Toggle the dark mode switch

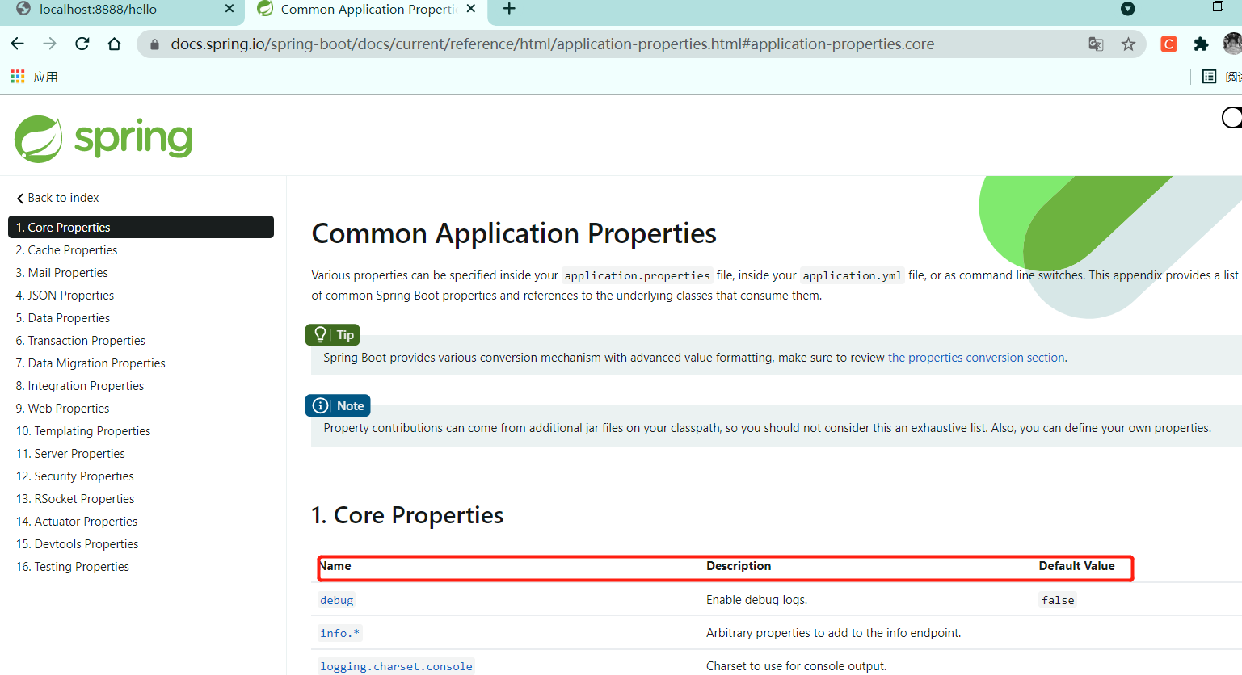(1231, 118)
